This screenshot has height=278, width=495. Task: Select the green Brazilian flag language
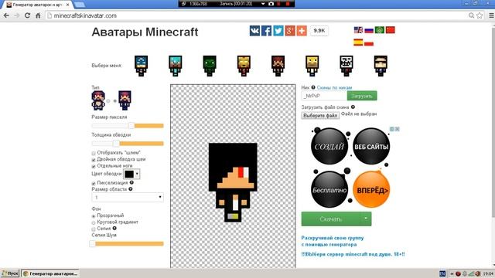click(x=380, y=30)
